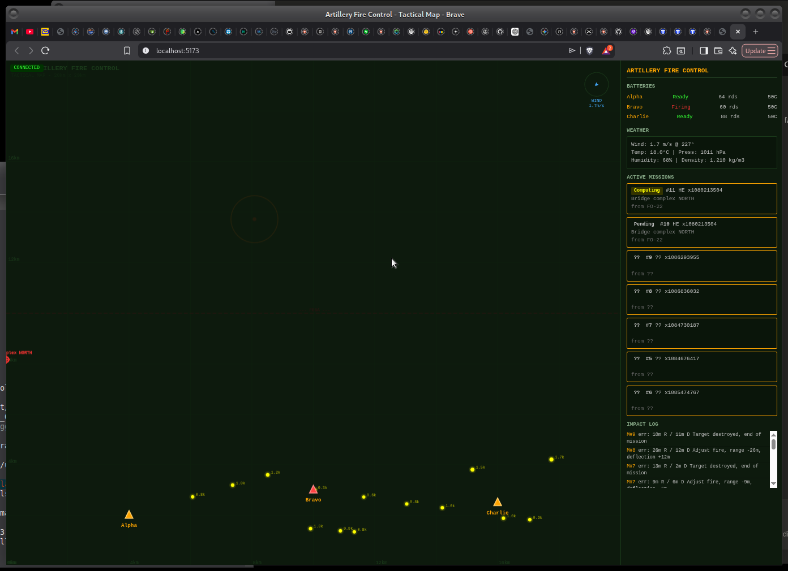The width and height of the screenshot is (788, 571).
Task: Click the WIND 1.7m/s direction indicator
Action: [596, 85]
